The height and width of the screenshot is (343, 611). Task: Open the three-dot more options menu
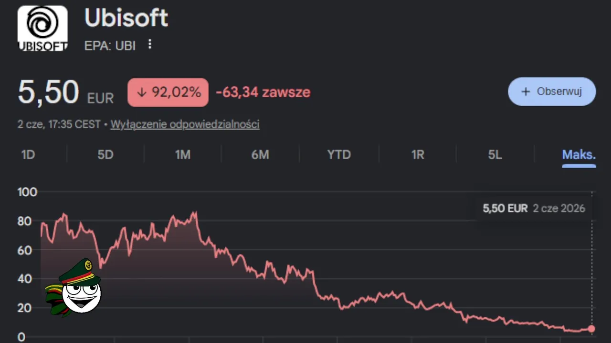tap(149, 44)
